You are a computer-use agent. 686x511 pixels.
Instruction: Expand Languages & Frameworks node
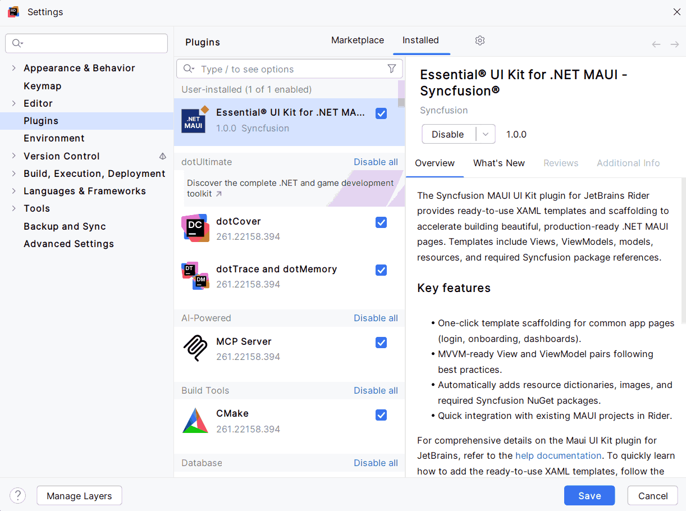(14, 191)
